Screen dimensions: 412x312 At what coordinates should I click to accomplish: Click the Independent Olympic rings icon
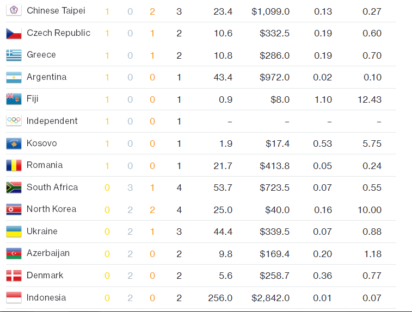click(x=14, y=121)
